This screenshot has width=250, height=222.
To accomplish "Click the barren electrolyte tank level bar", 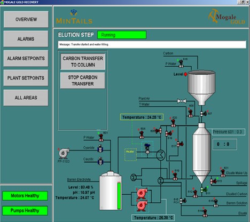I will pos(119,196).
